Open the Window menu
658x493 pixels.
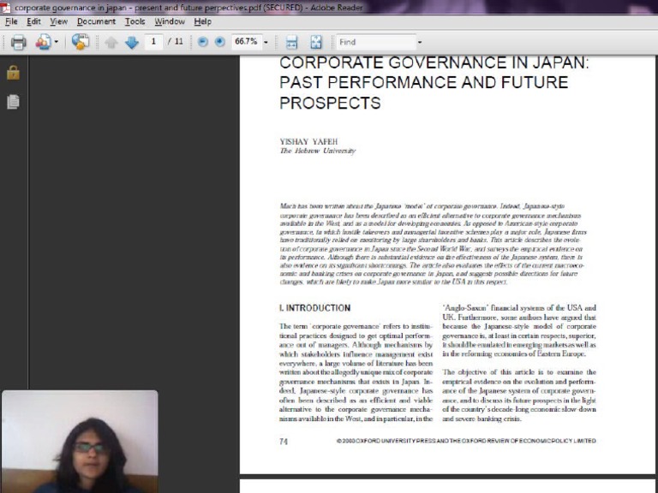(170, 21)
